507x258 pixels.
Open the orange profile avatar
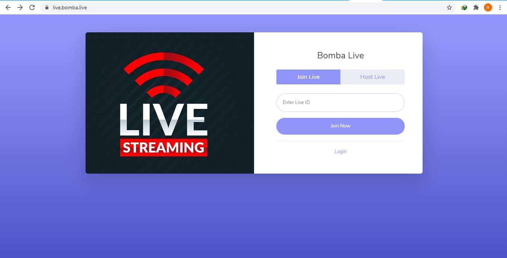click(488, 7)
